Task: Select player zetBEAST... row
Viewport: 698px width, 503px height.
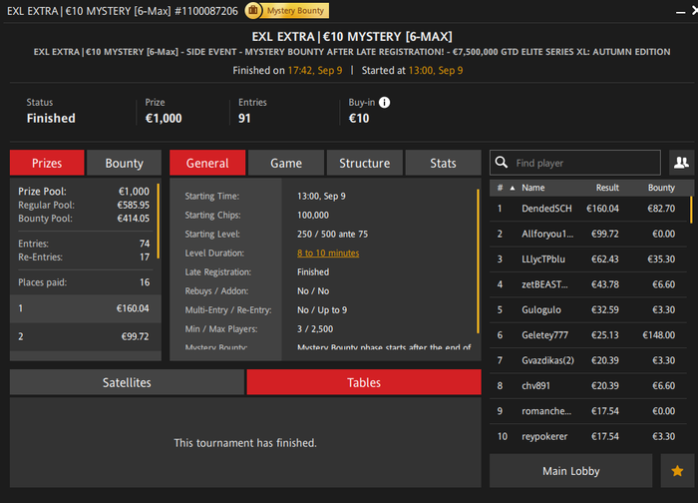Action: pyautogui.click(x=588, y=284)
